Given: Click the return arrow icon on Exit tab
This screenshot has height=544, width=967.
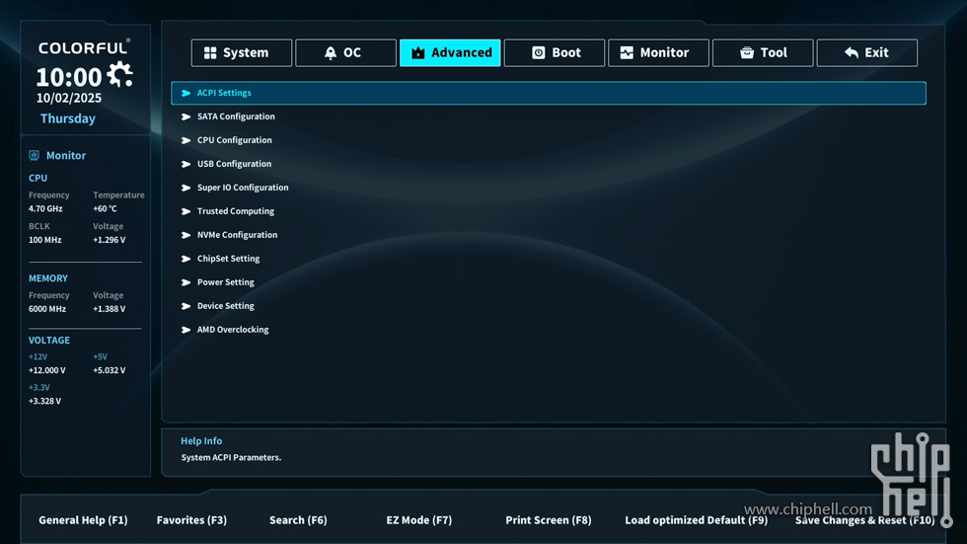Looking at the screenshot, I should pyautogui.click(x=851, y=53).
